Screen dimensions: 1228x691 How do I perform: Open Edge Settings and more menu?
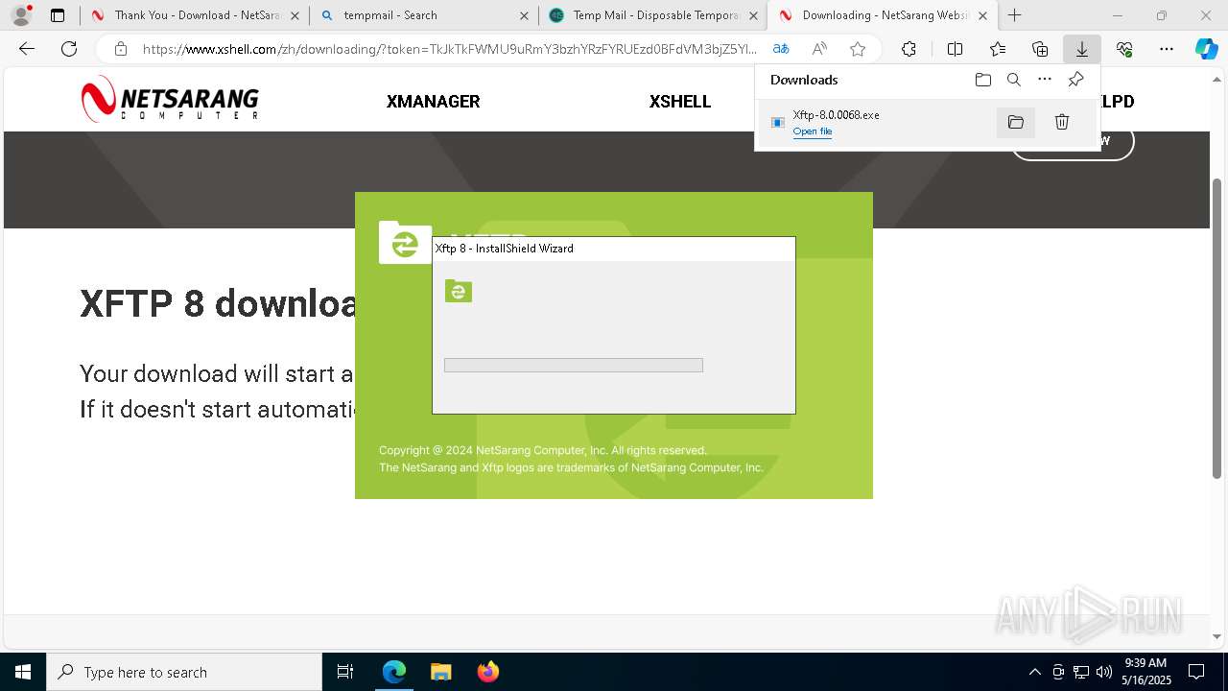[x=1167, y=49]
